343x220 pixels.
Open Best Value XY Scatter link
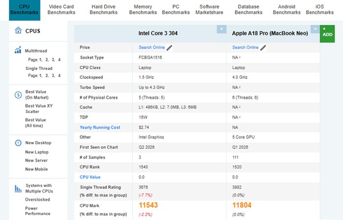(39, 109)
